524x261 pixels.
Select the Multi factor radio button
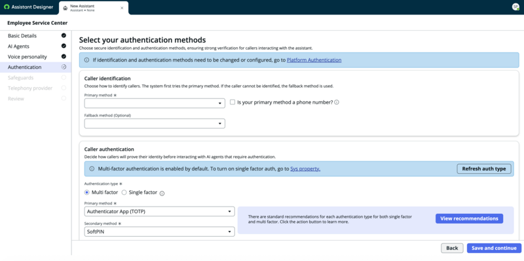click(x=87, y=192)
